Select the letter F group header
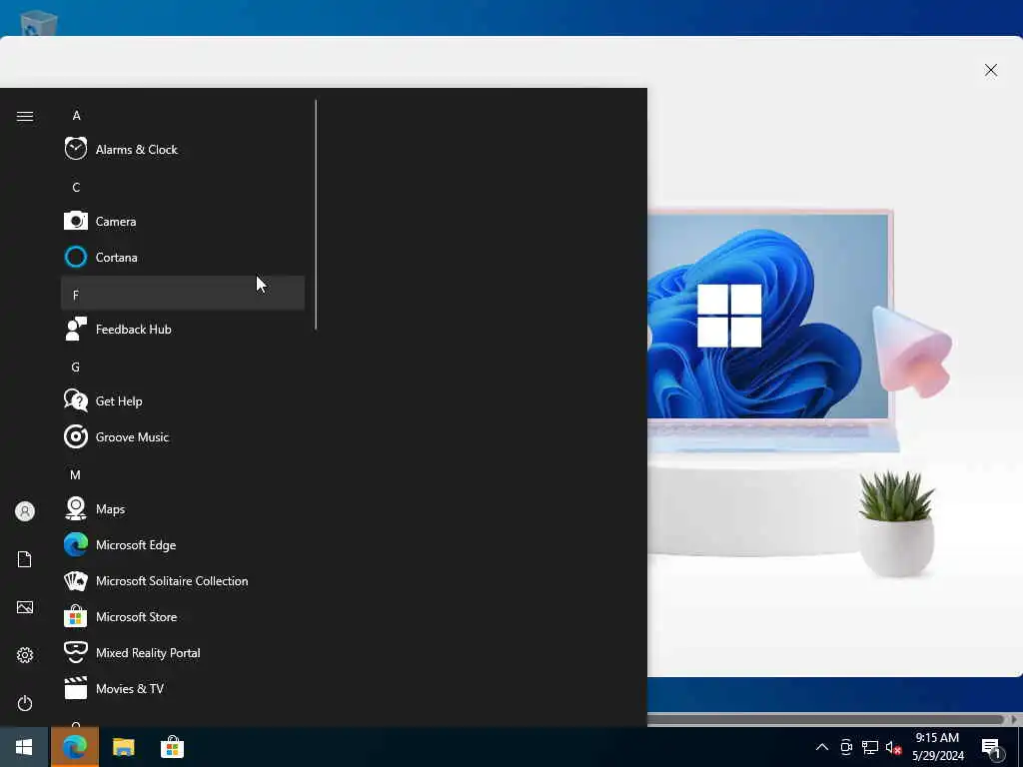Viewport: 1023px width, 767px height. click(x=183, y=293)
